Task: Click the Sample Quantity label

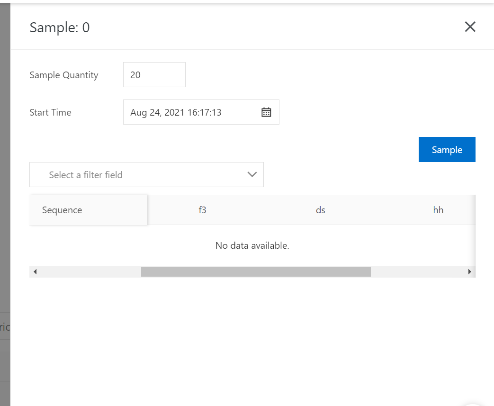Action: tap(64, 75)
